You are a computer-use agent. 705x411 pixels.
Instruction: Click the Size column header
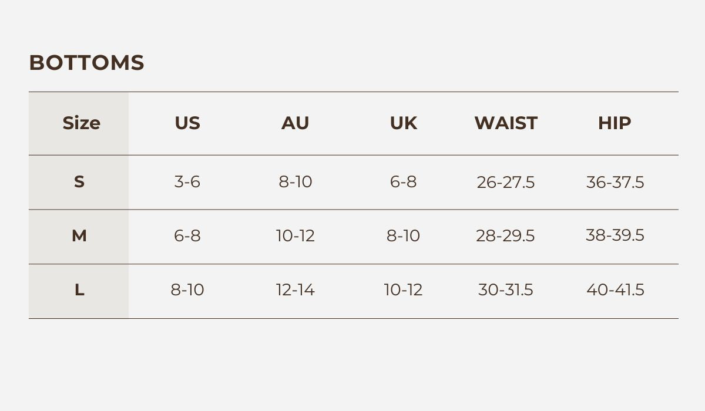tap(81, 123)
